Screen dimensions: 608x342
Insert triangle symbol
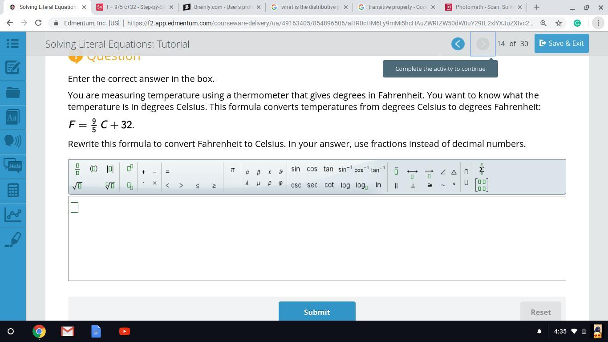[x=454, y=172]
